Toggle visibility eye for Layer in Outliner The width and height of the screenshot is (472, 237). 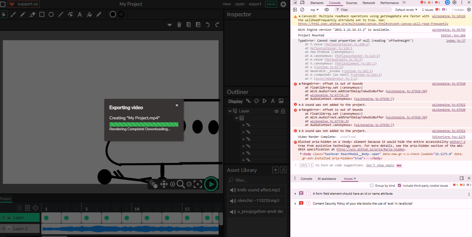[x=276, y=111]
